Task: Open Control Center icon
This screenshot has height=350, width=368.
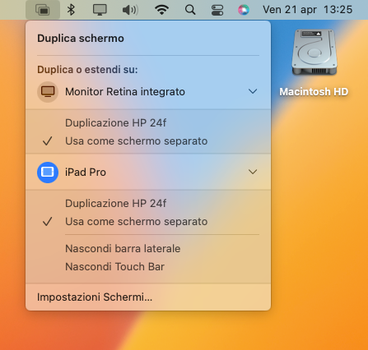Action: [217, 10]
